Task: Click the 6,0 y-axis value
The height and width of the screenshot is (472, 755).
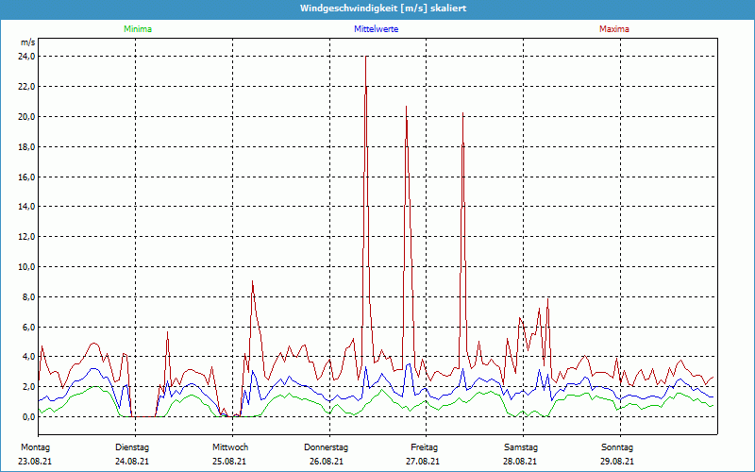Action: click(x=29, y=327)
